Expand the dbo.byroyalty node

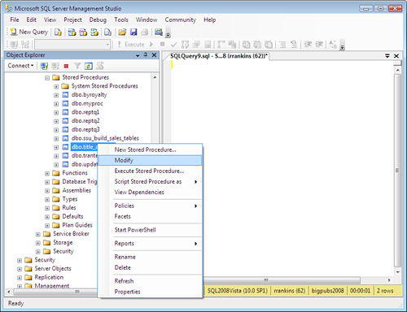click(56, 95)
